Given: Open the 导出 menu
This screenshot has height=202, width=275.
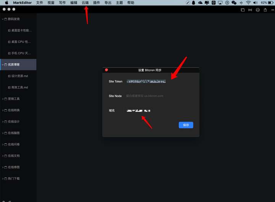Looking at the screenshot, I should point(108,3).
